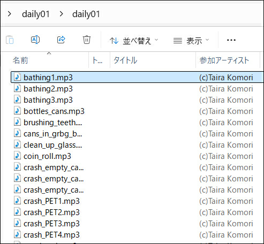Click the music icon of crash_PET4.mp3
The height and width of the screenshot is (244, 264).
tap(17, 235)
